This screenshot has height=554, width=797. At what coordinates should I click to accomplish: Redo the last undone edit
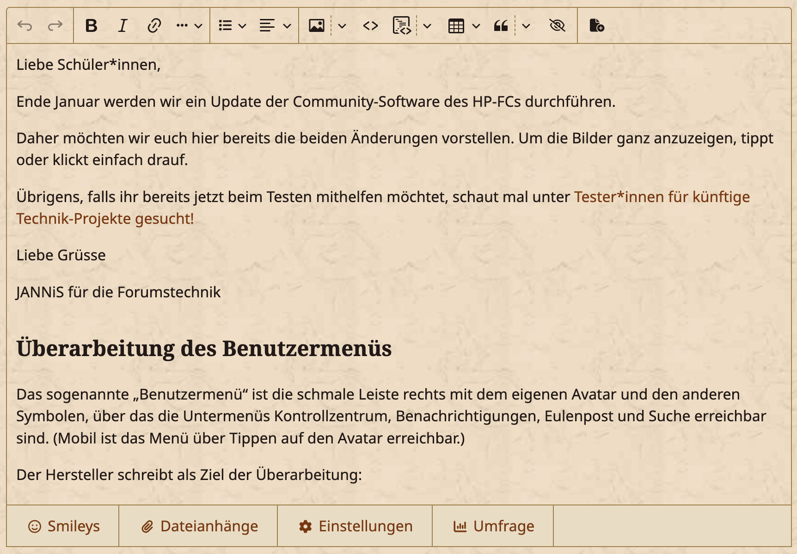(55, 26)
